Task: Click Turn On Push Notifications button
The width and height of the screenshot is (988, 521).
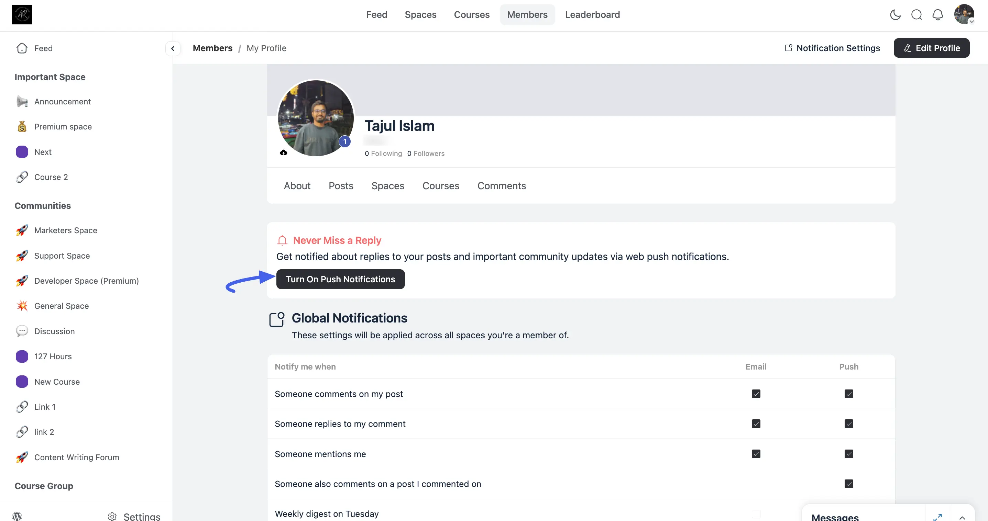Action: click(x=340, y=279)
